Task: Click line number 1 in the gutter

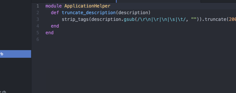Action: 37,6
